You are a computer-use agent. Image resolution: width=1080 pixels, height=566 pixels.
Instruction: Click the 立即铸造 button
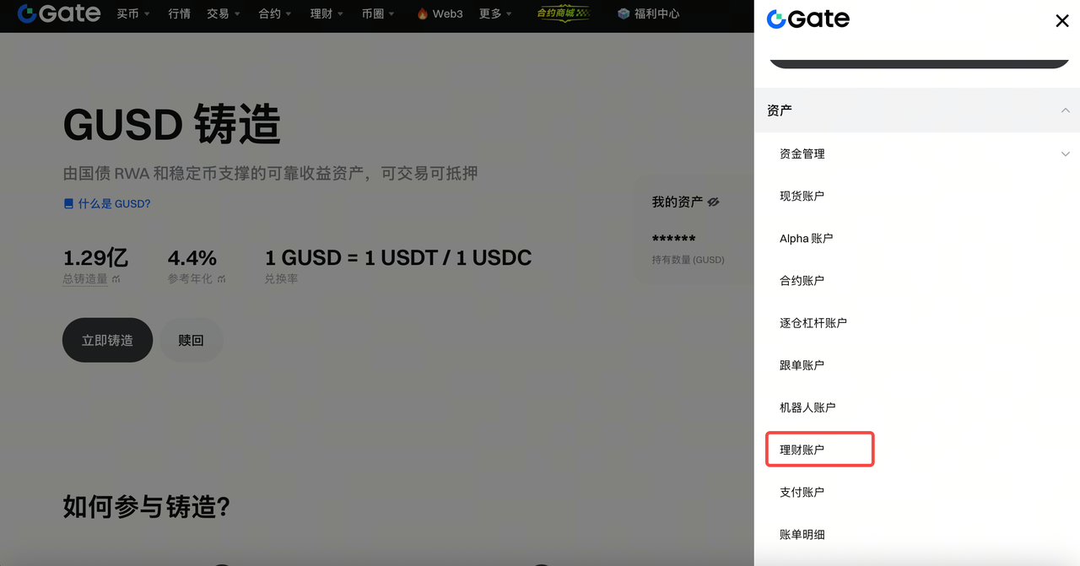107,340
